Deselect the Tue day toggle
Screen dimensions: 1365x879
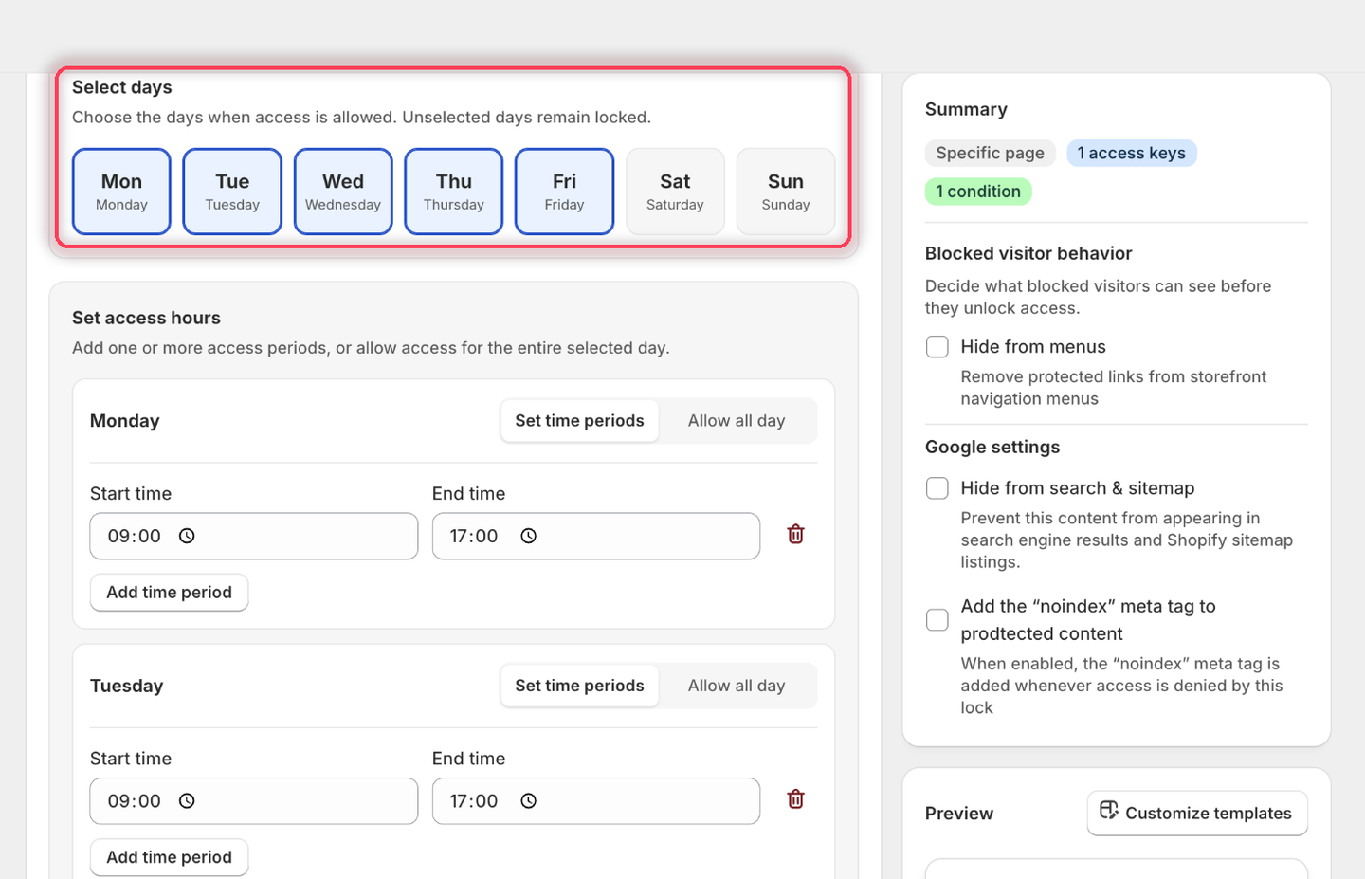point(232,192)
